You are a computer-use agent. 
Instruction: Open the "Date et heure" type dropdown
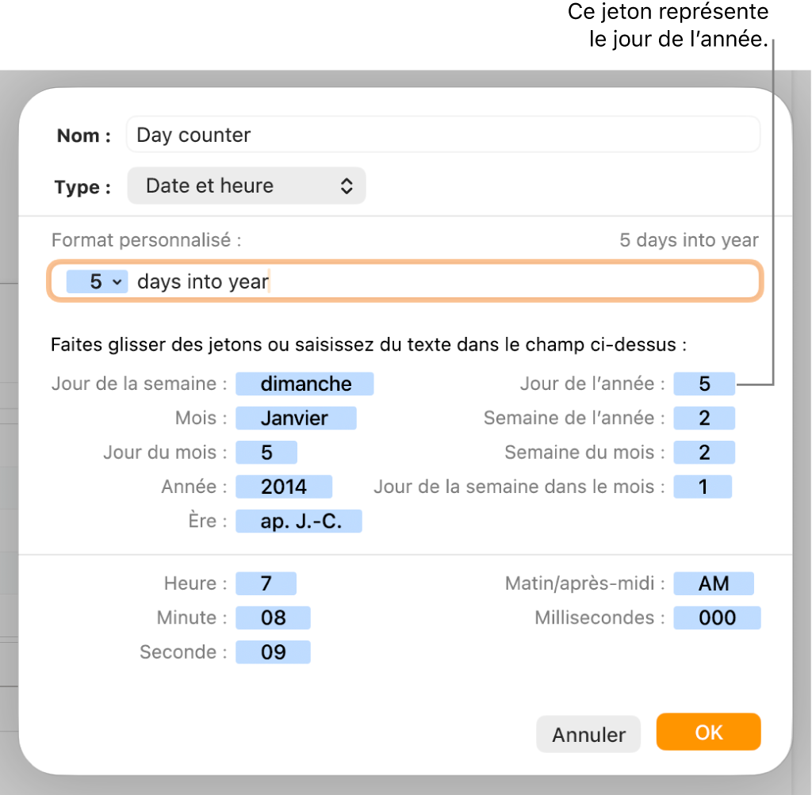[246, 185]
